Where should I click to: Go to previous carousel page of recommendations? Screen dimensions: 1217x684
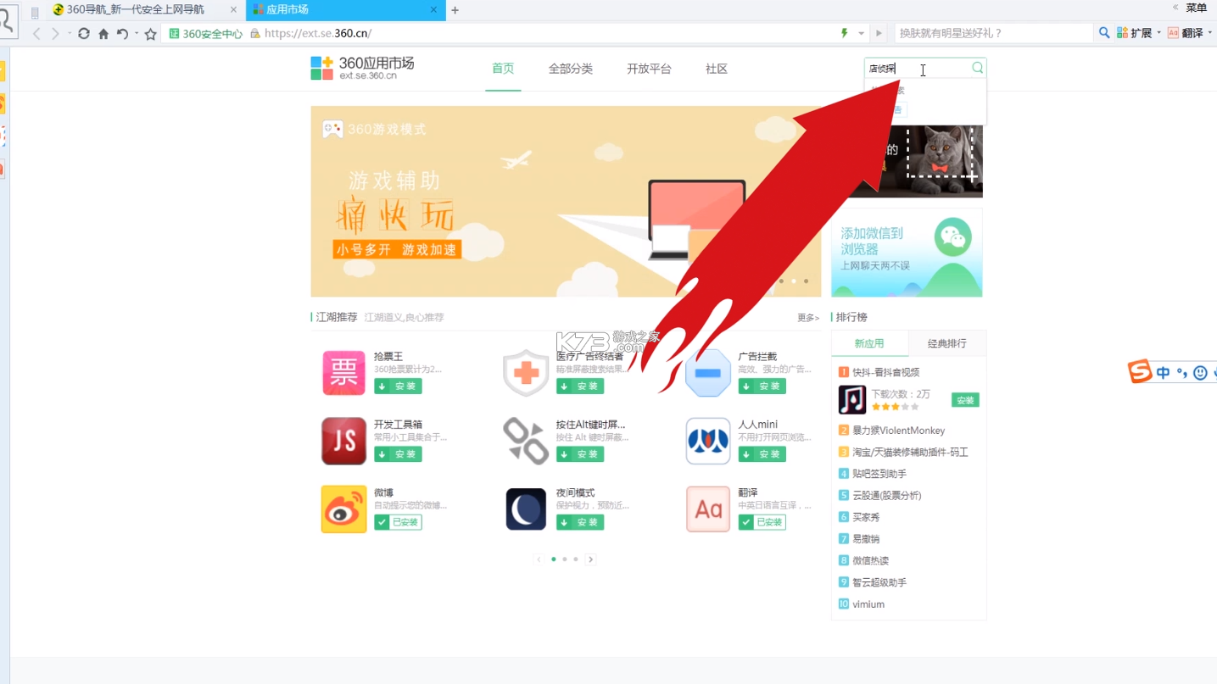539,559
